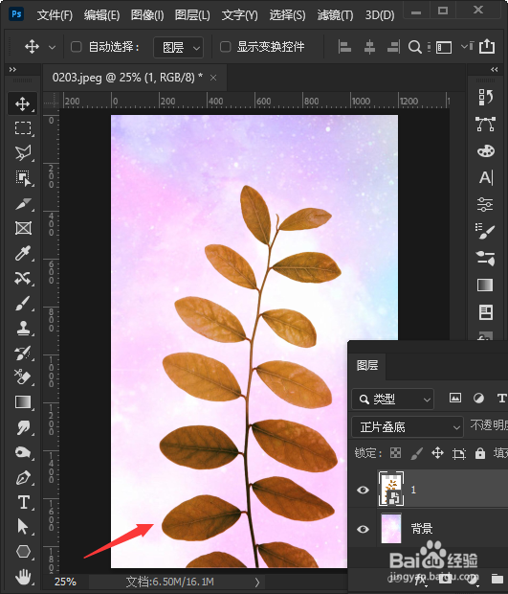Screen dimensions: 508x594
Task: Select the Polygon shape tool
Action: click(x=23, y=552)
